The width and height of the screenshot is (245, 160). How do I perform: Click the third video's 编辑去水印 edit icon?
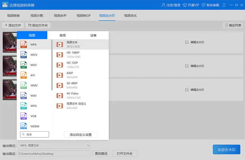point(187,90)
